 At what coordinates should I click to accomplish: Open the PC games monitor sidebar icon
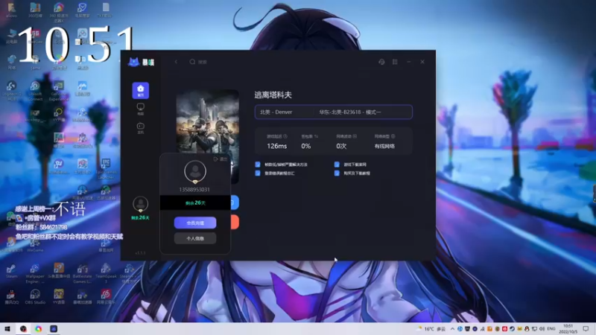[140, 109]
